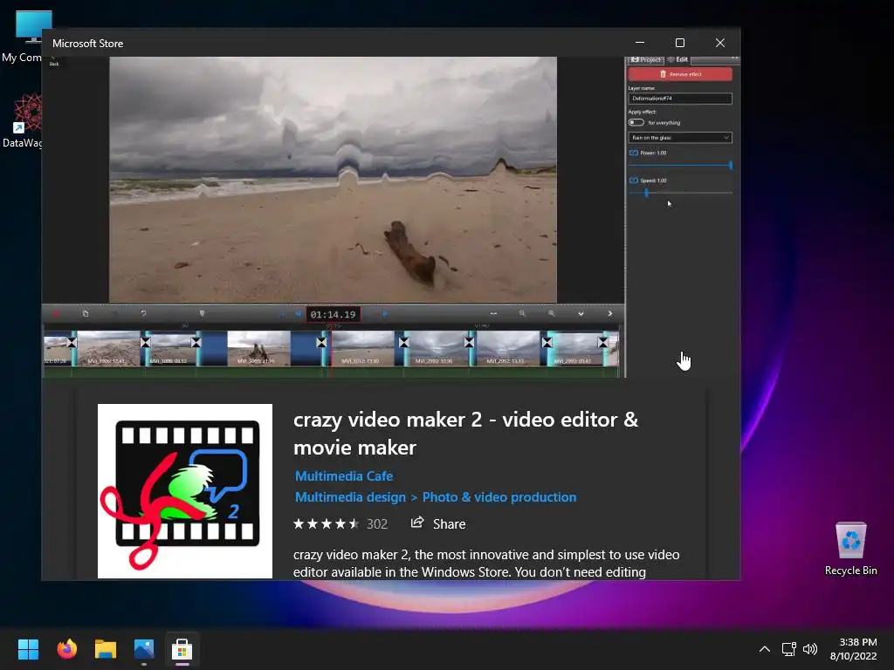This screenshot has height=670, width=894.
Task: Expand the down chevron on timeline toolbar
Action: tap(581, 314)
